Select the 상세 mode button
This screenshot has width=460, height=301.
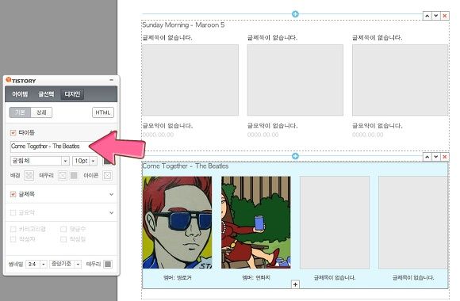41,112
